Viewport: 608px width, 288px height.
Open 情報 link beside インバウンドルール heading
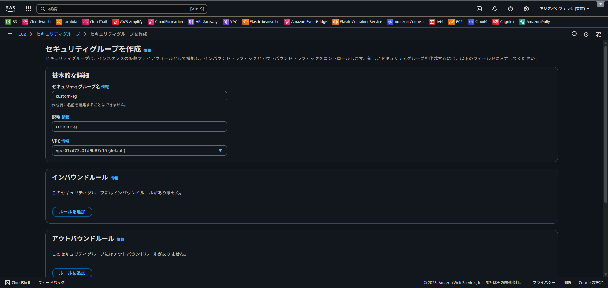(114, 178)
